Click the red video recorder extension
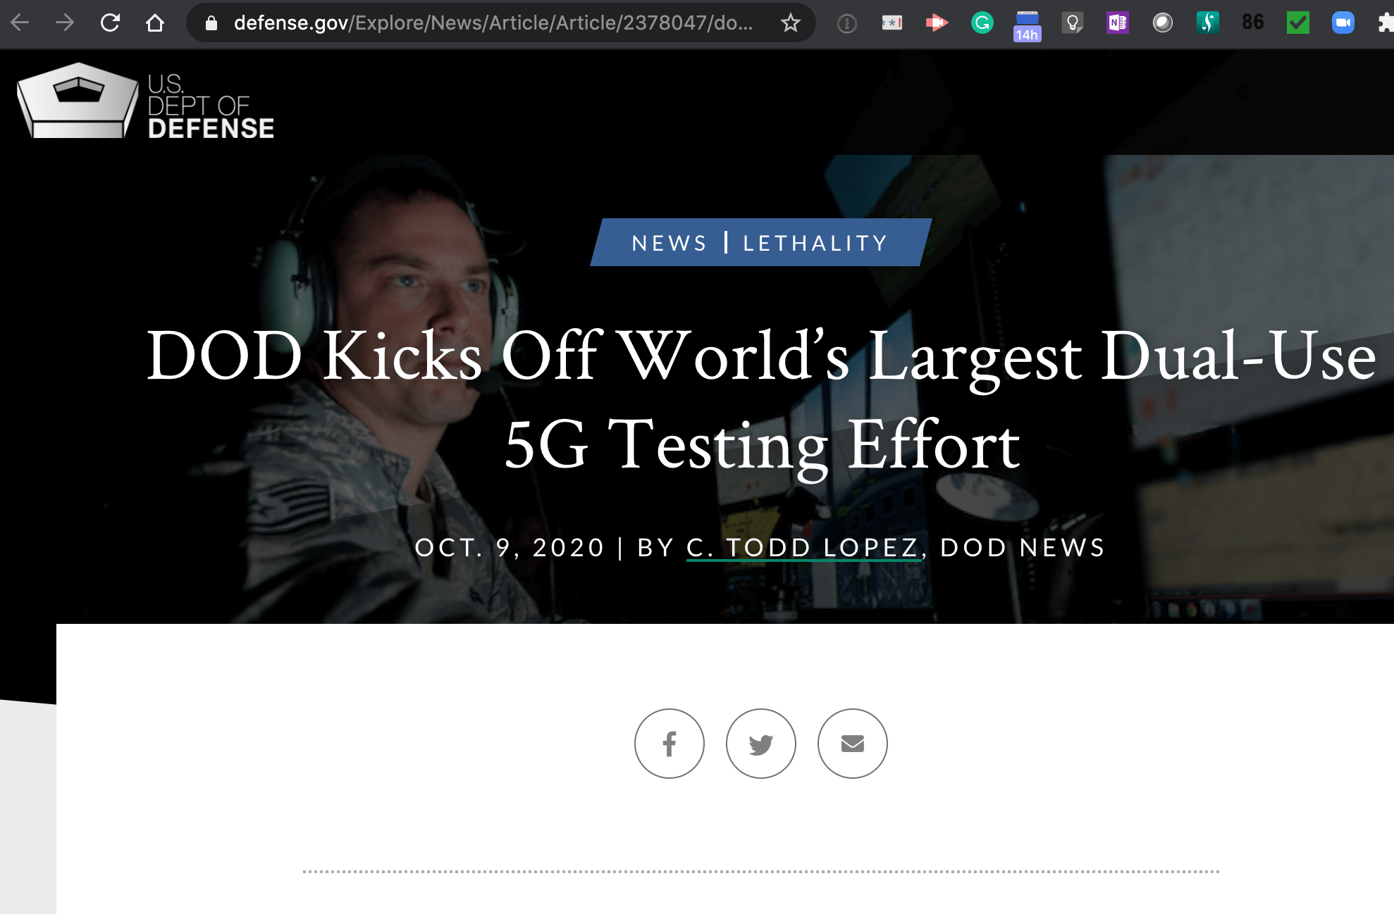The image size is (1394, 914). [937, 23]
